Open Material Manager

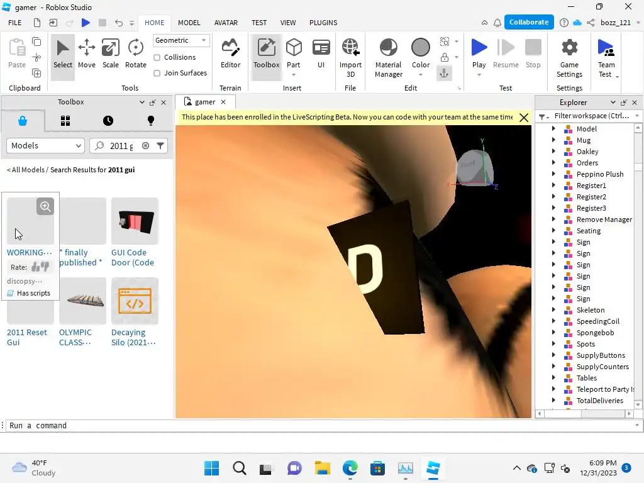[x=389, y=58]
